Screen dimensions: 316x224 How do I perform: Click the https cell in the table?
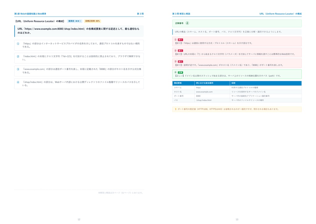coord(212,88)
